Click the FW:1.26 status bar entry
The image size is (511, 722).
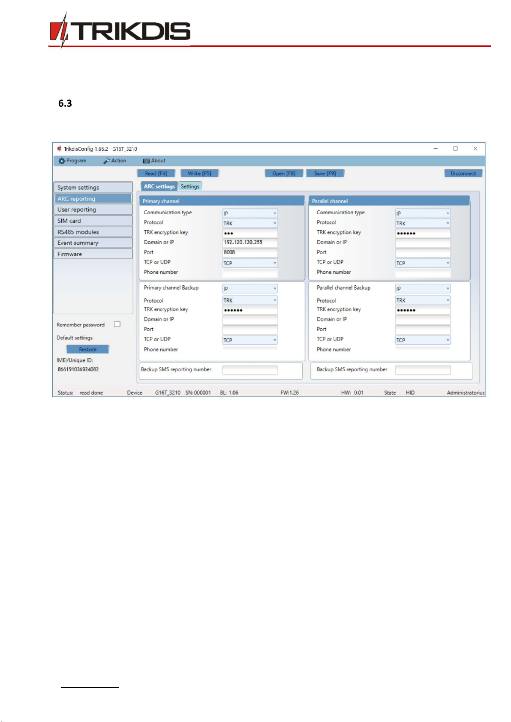pos(290,392)
